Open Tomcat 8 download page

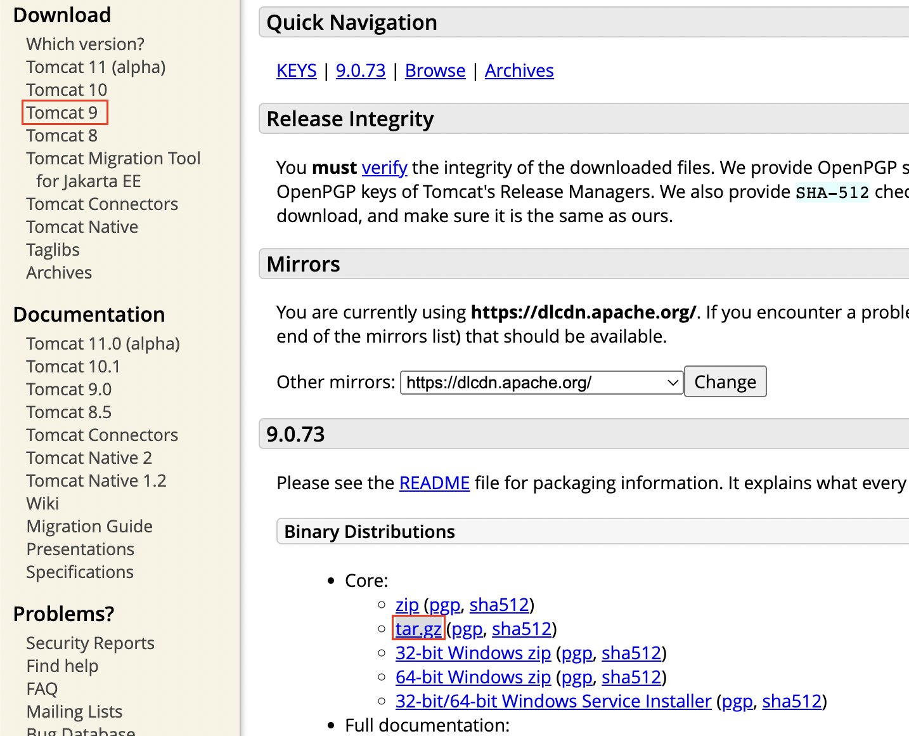click(62, 135)
